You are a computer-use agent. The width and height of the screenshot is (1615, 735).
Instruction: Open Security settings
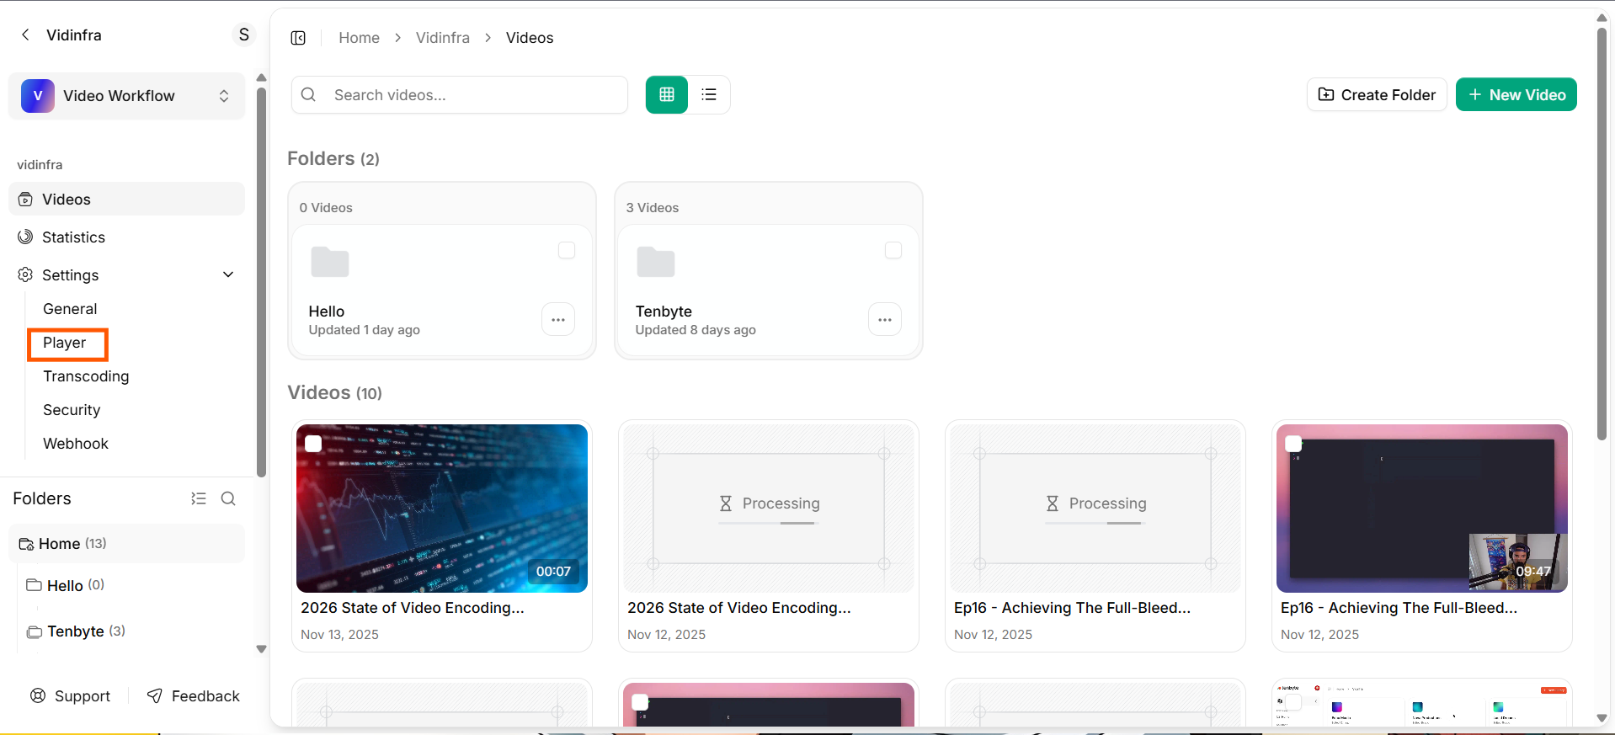click(x=72, y=410)
